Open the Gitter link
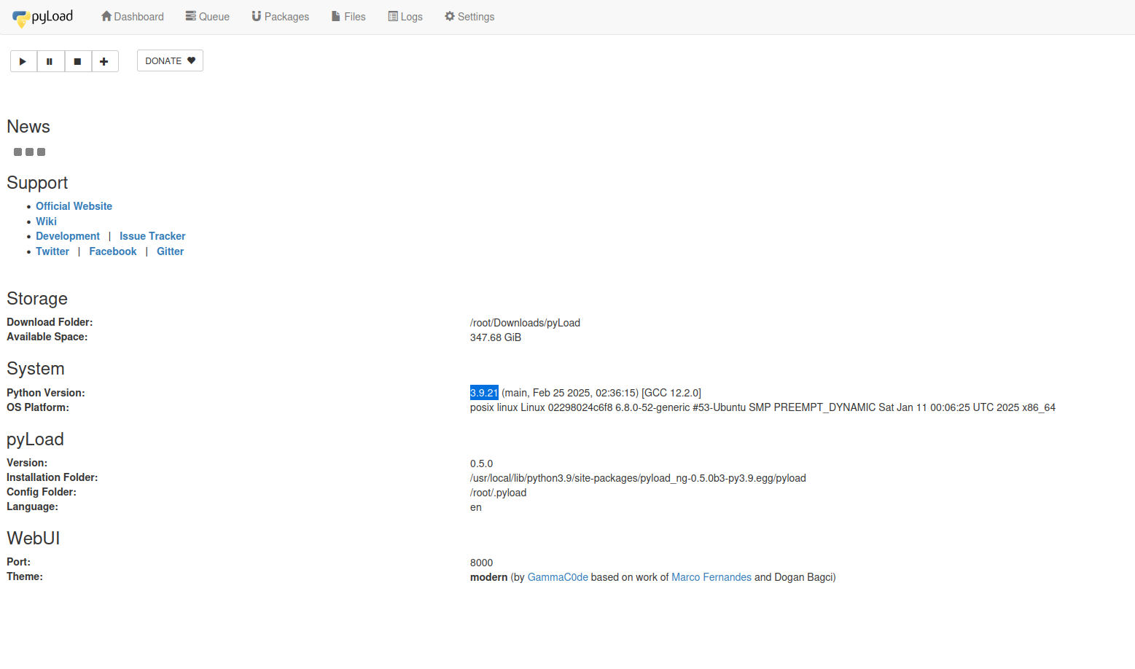The height and width of the screenshot is (669, 1135). point(170,251)
